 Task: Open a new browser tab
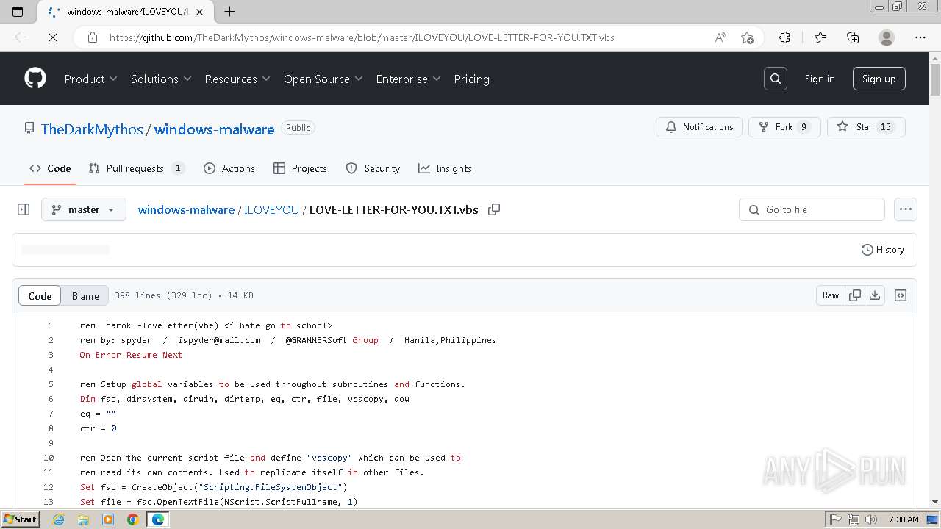click(229, 11)
